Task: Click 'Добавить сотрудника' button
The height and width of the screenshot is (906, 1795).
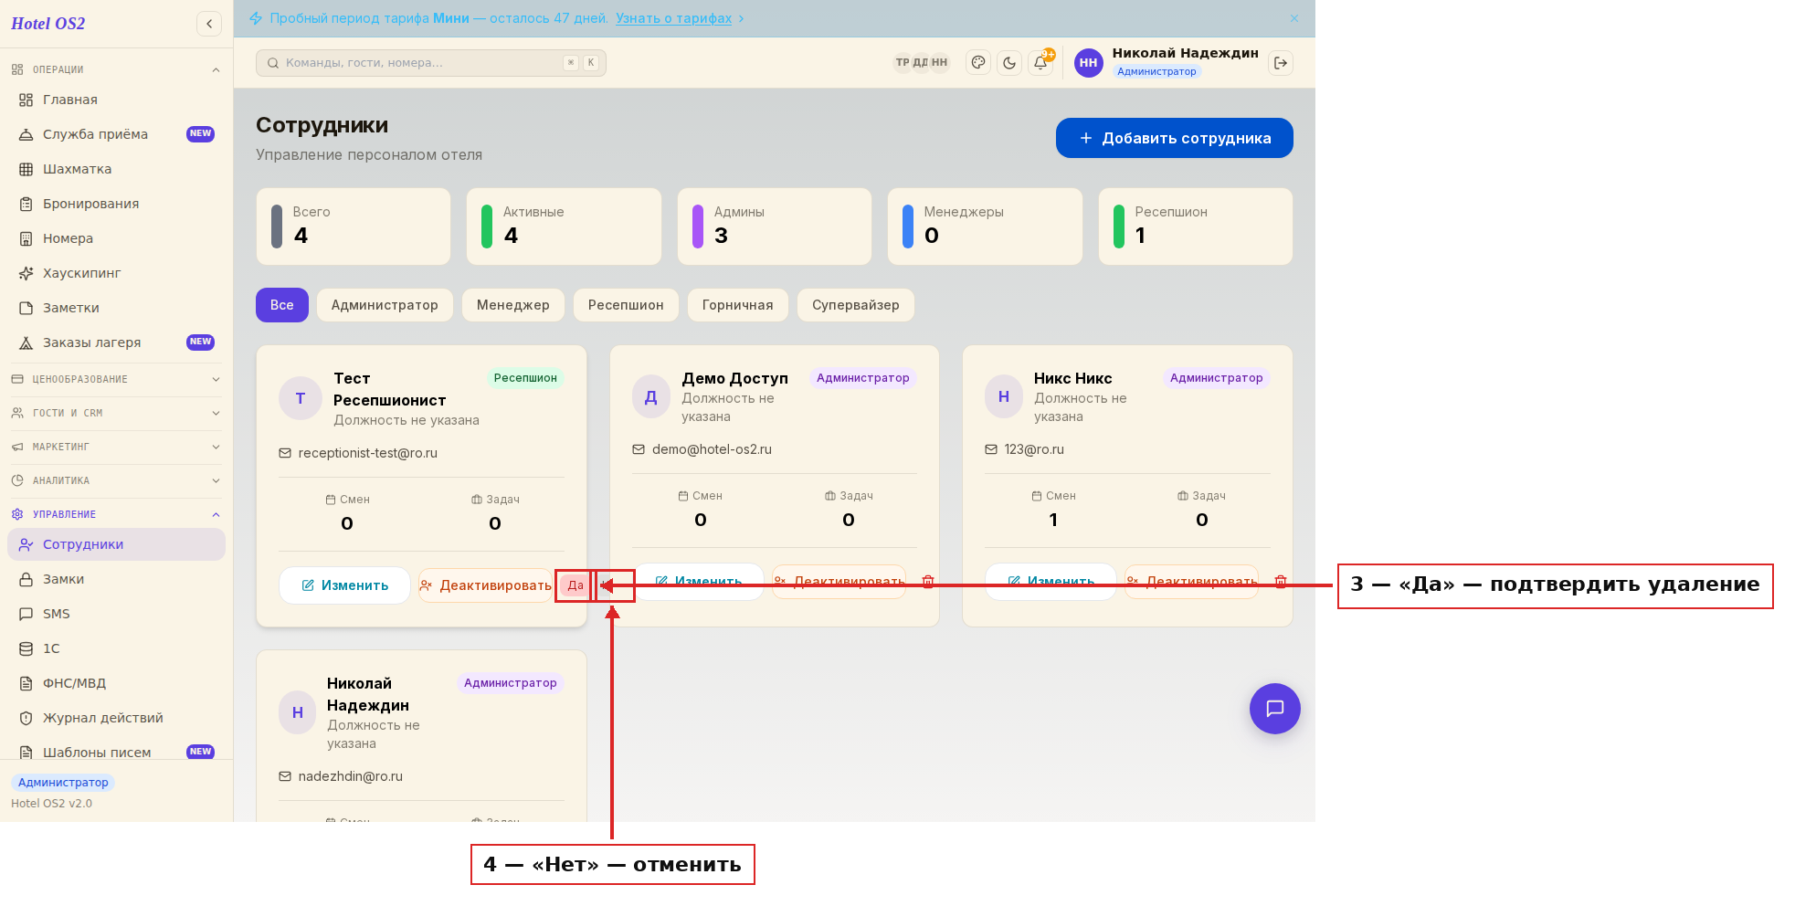Action: tap(1174, 138)
